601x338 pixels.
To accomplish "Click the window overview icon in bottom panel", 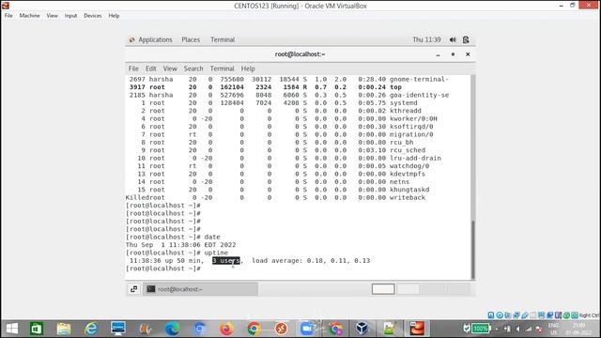I will pyautogui.click(x=133, y=289).
